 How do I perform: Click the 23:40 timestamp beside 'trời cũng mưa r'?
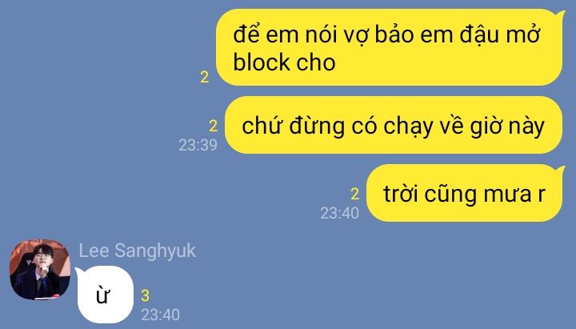pos(339,213)
